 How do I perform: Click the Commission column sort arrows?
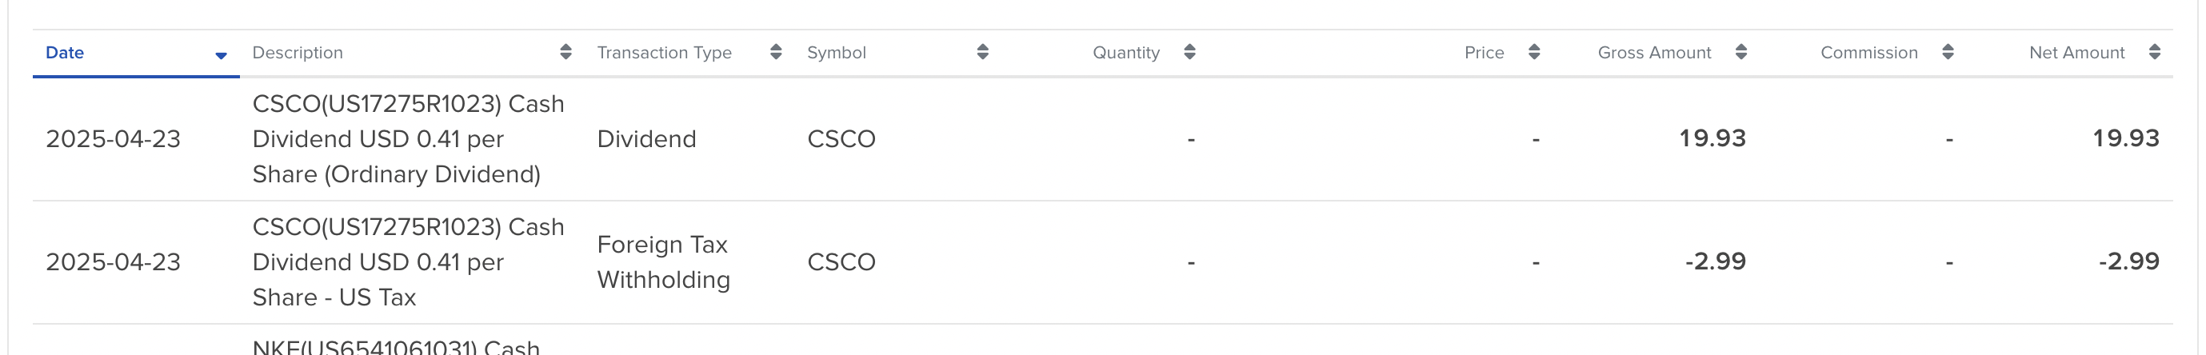1948,52
